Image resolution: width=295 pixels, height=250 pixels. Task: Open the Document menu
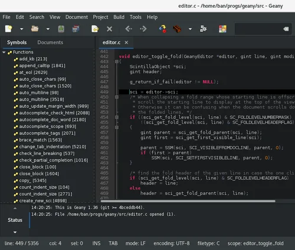(x=77, y=17)
